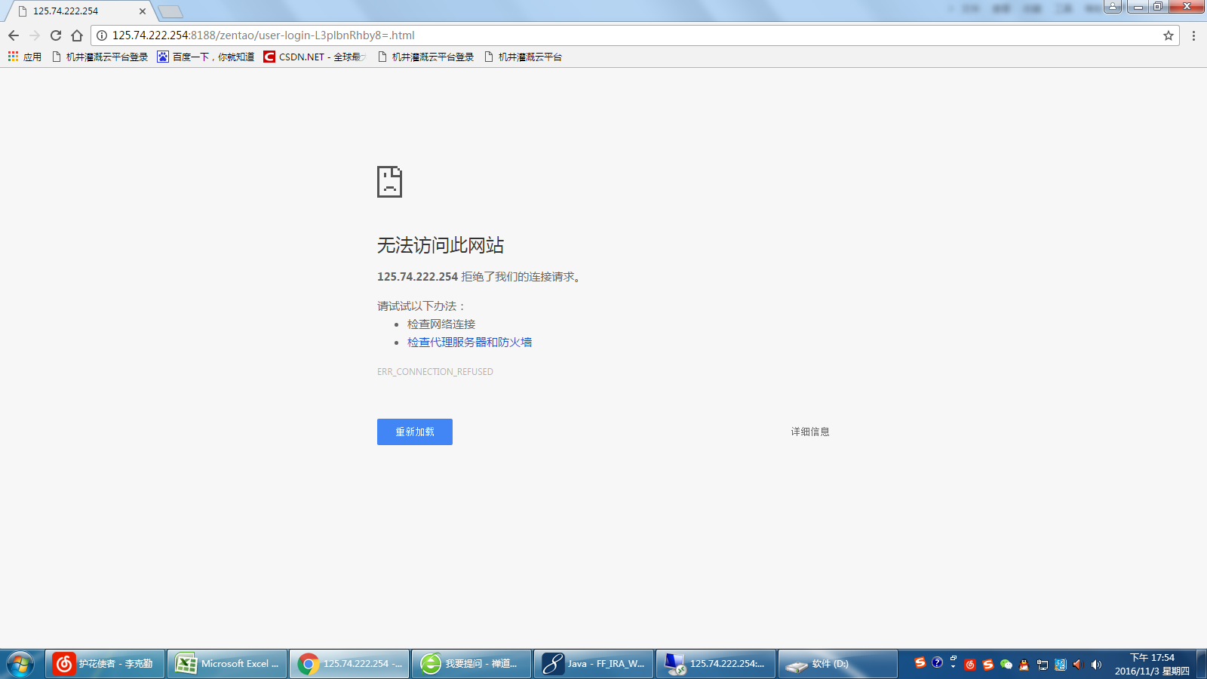Viewport: 1207px width, 679px height.
Task: Open Chrome's three-dot menu
Action: pos(1193,35)
